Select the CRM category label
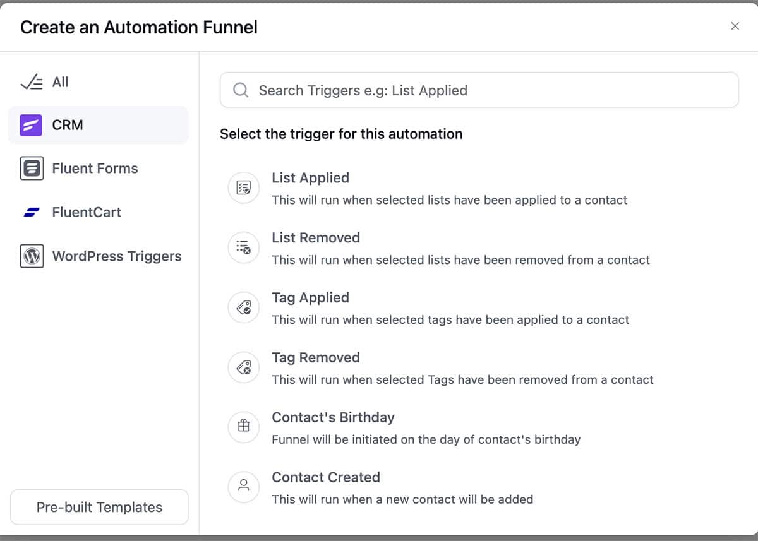Viewport: 758px width, 541px height. pos(68,125)
